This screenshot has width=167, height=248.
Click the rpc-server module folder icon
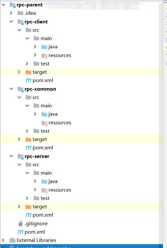pyautogui.click(x=20, y=157)
